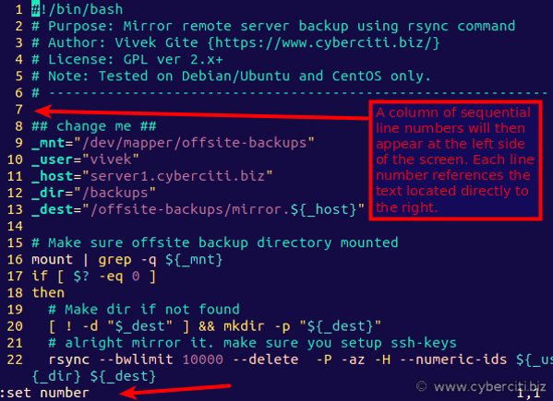Image resolution: width=553 pixels, height=401 pixels.
Task: Click the cursor block on shebang line
Action: (x=35, y=9)
